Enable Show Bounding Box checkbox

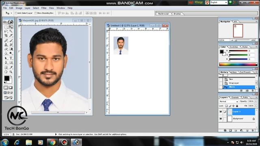(x=36, y=13)
